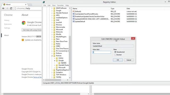
Task: Select the MozillaPlugins tree item
Action: tap(61, 37)
